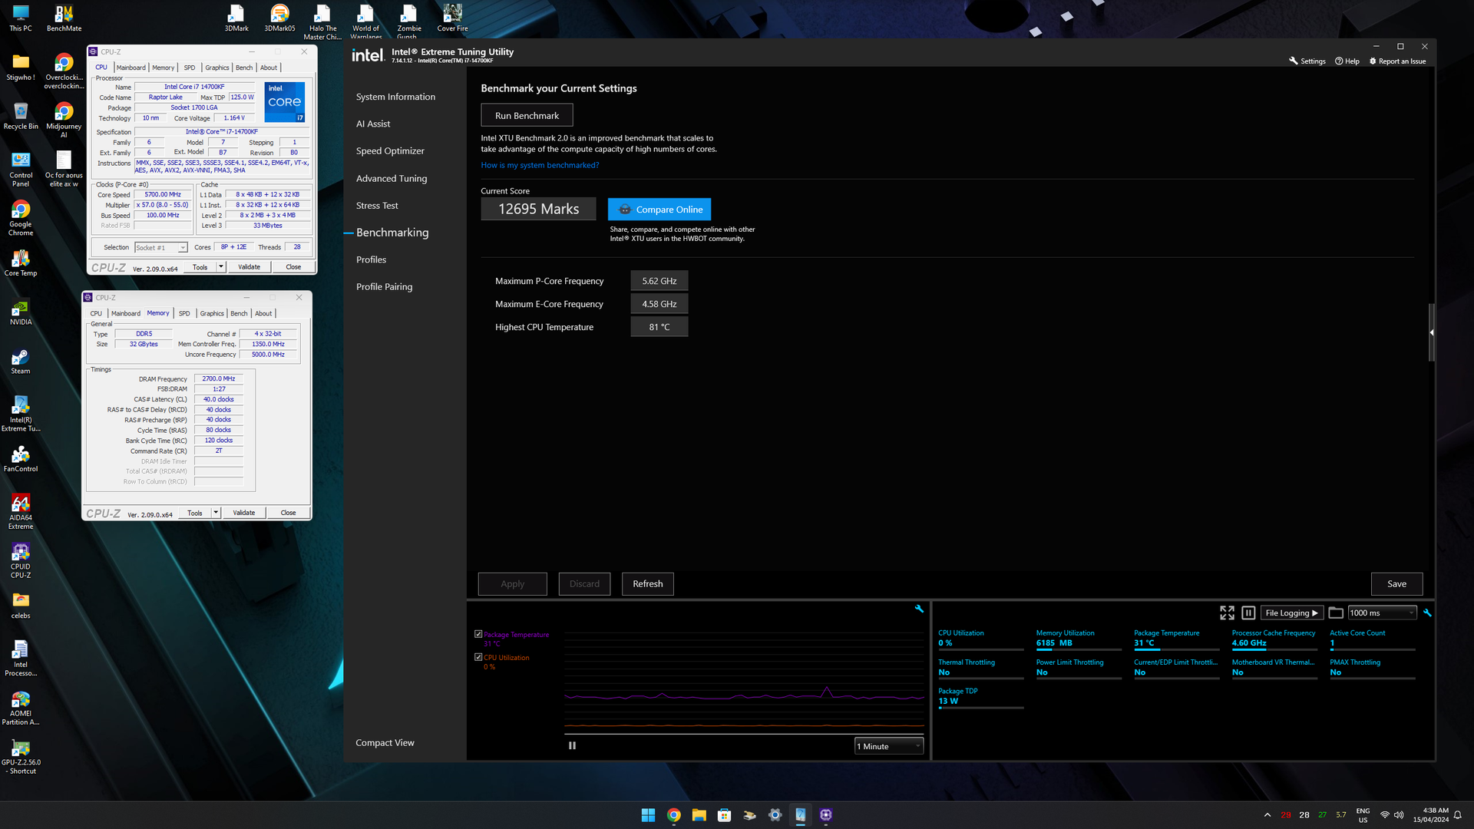1474x829 pixels.
Task: Launch Steam from desktop
Action: pyautogui.click(x=21, y=362)
